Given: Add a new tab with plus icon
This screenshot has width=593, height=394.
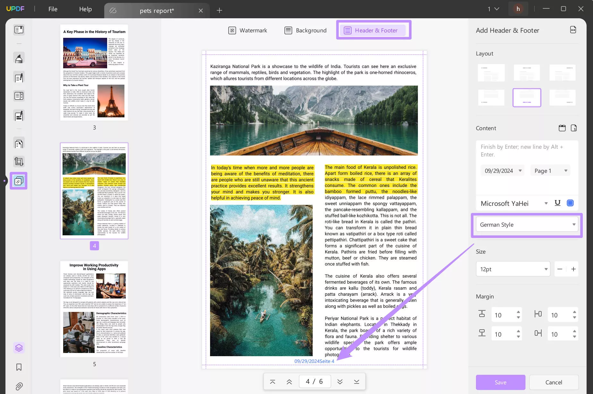Looking at the screenshot, I should (x=219, y=10).
